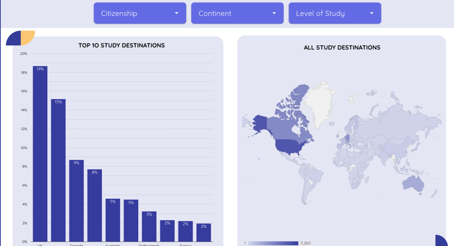Click the map color gradient legend
The image size is (454, 246).
tap(273, 243)
